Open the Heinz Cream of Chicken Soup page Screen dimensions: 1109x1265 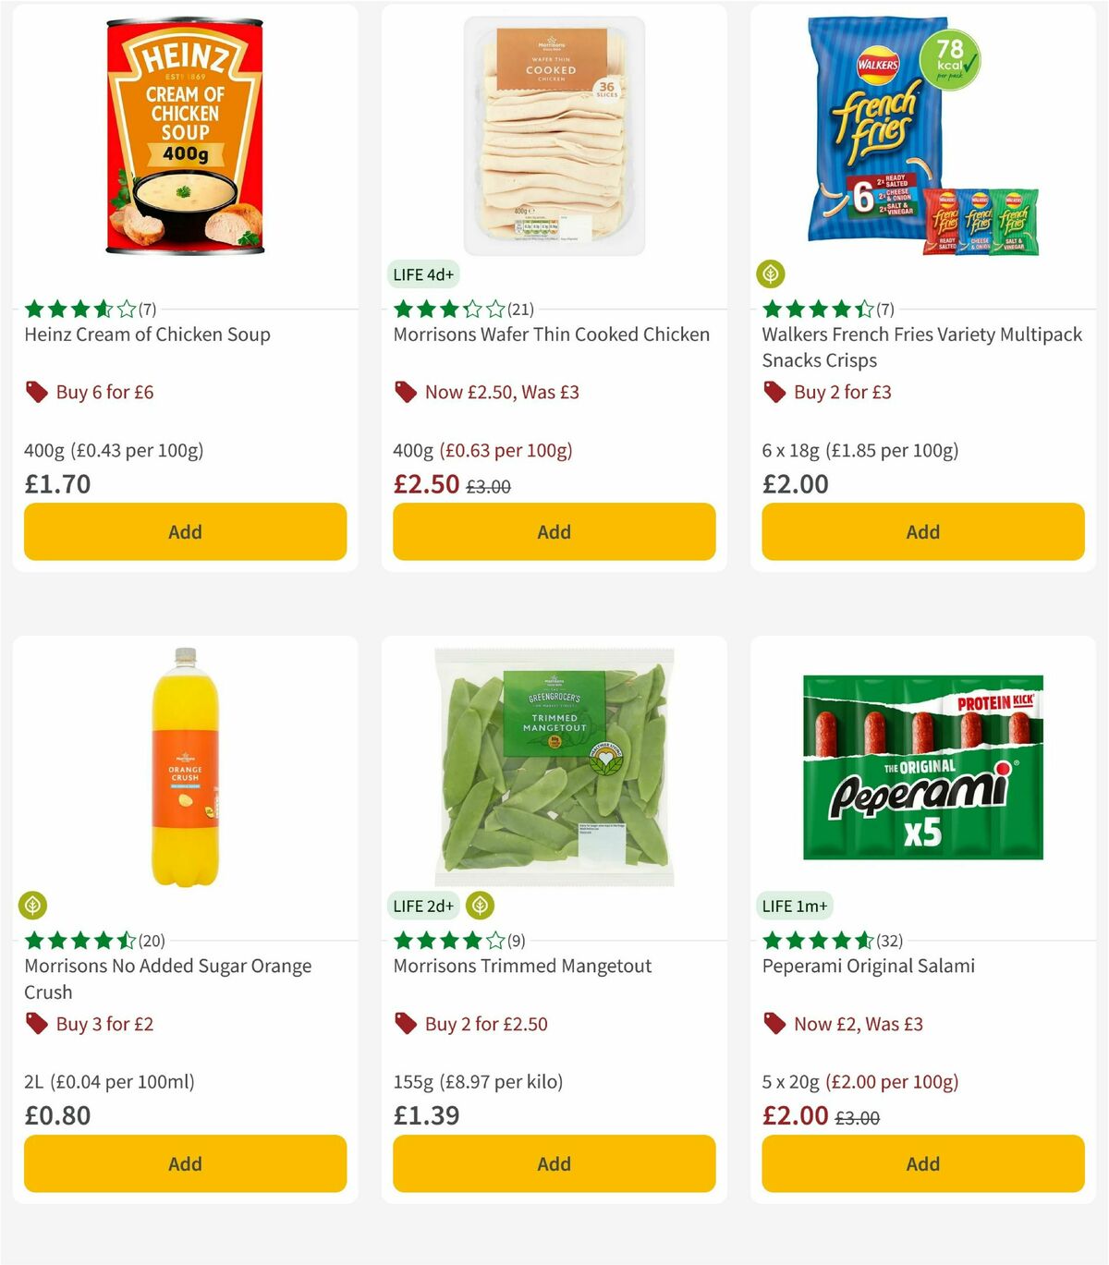click(146, 334)
